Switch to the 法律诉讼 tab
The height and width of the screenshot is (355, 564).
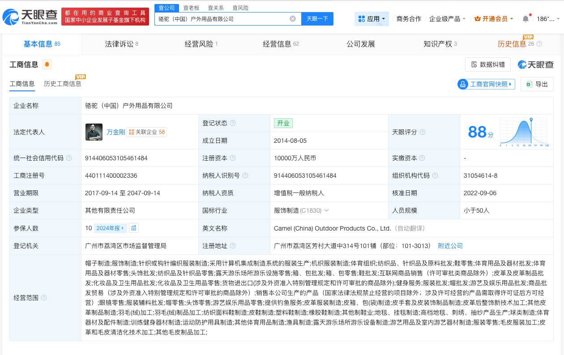pyautogui.click(x=119, y=44)
